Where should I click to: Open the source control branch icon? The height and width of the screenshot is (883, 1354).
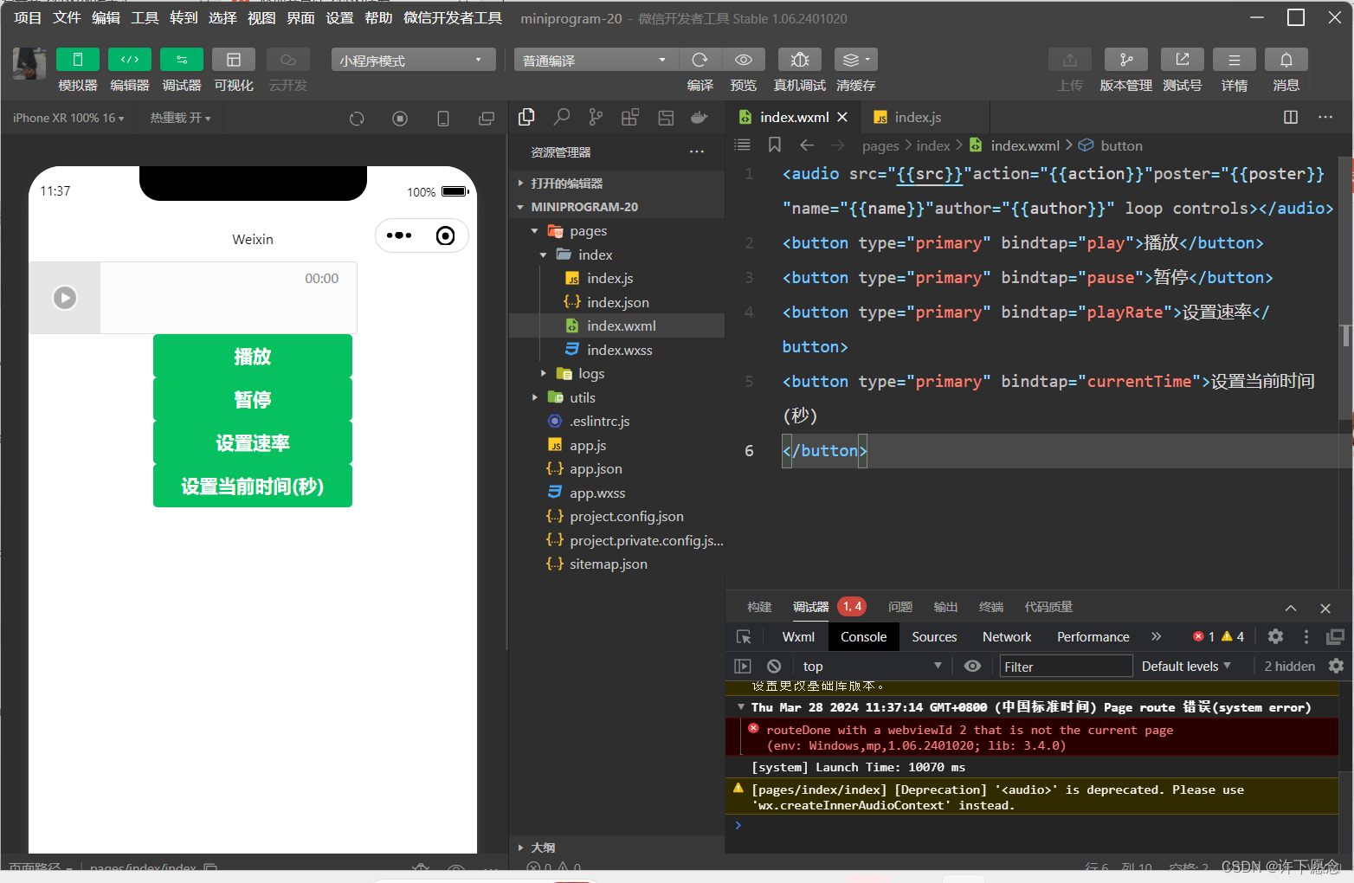pyautogui.click(x=596, y=117)
